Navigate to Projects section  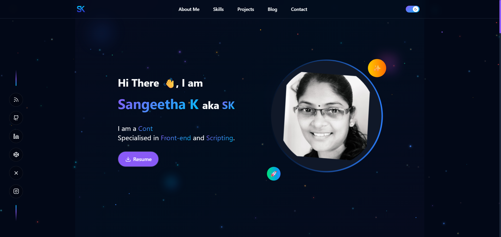pyautogui.click(x=246, y=9)
